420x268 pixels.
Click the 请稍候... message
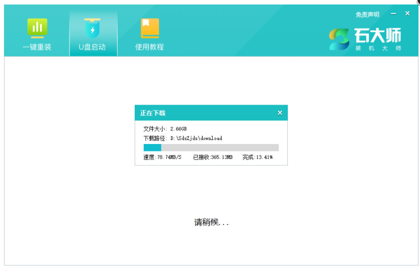click(211, 222)
